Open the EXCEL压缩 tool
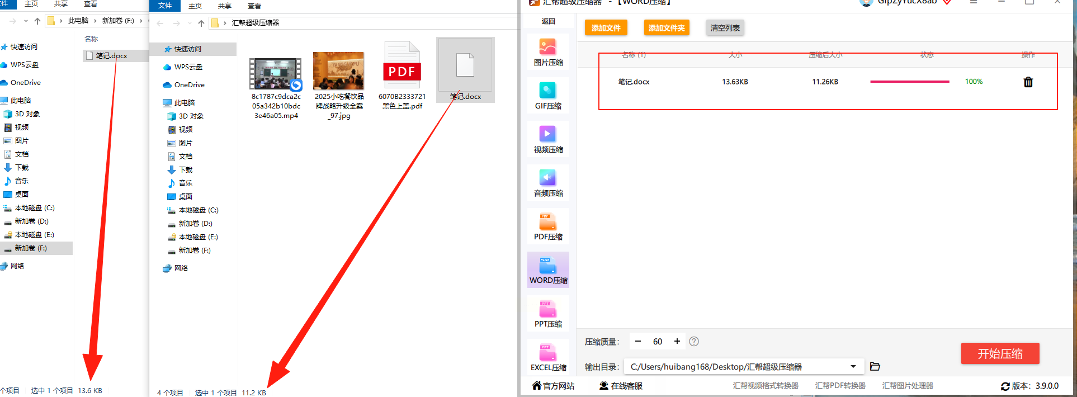The width and height of the screenshot is (1077, 397). [x=548, y=357]
